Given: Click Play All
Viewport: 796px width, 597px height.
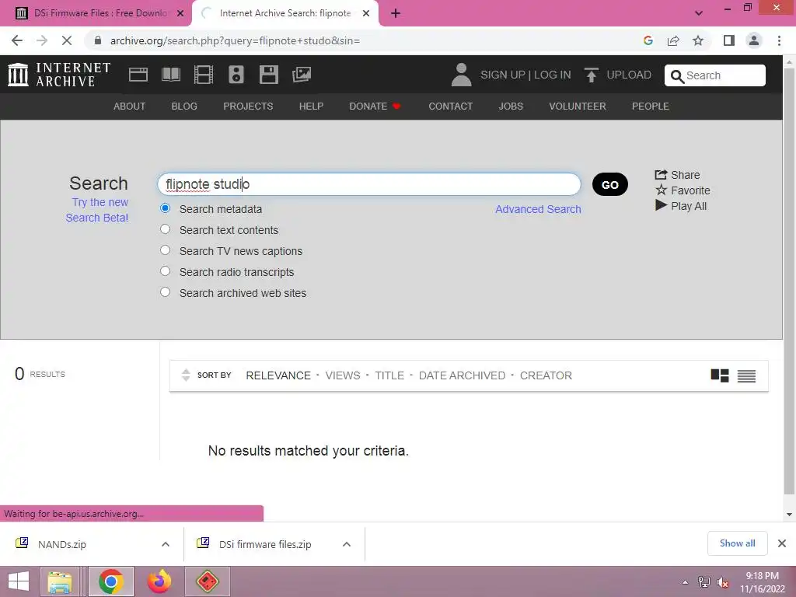Looking at the screenshot, I should (x=681, y=205).
